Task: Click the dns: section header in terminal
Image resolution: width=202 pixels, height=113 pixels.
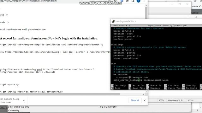Action: [113, 64]
